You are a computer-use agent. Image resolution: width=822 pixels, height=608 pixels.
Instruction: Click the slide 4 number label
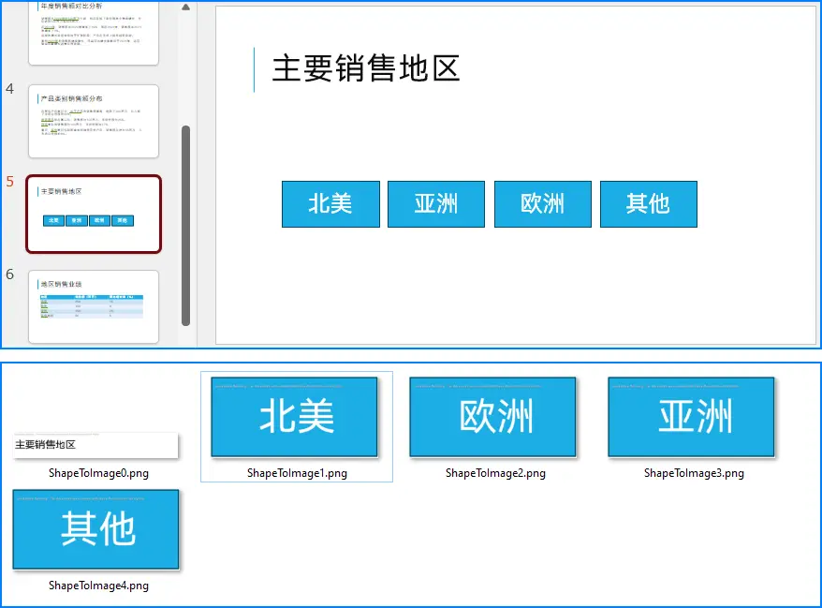tap(7, 88)
